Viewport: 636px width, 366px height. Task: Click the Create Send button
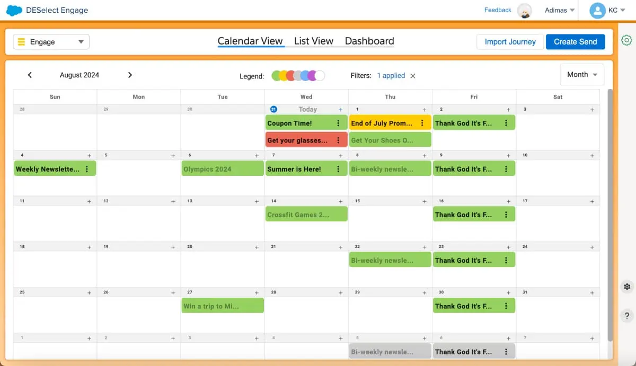(x=575, y=42)
